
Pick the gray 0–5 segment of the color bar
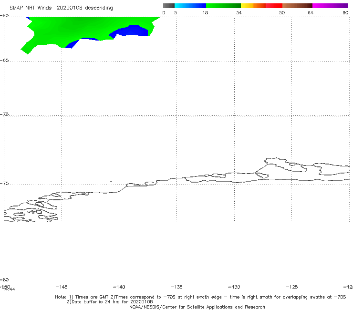coord(168,6)
